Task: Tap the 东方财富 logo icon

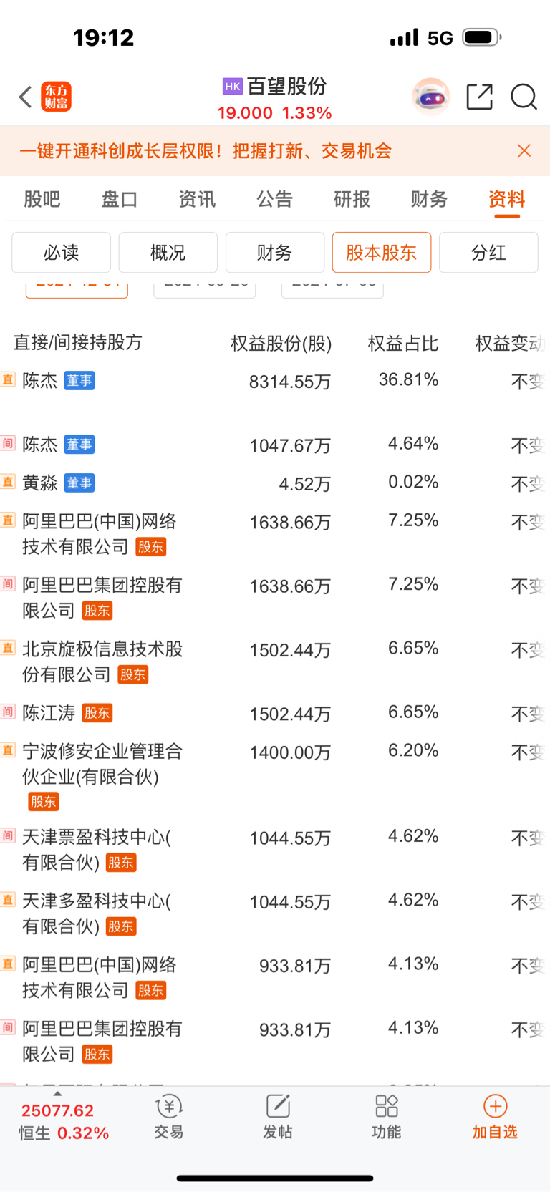Action: 57,97
